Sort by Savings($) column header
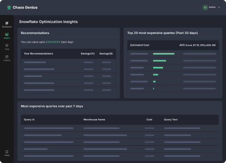 tap(106, 53)
